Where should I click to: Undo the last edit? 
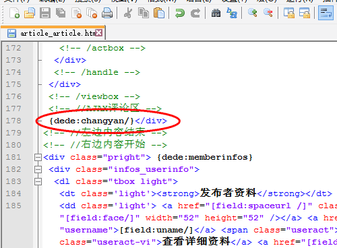pos(180,13)
